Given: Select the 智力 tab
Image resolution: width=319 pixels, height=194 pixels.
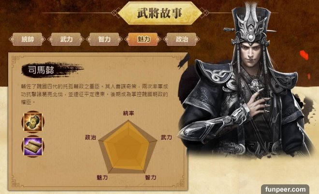Looking at the screenshot, I should point(104,39).
